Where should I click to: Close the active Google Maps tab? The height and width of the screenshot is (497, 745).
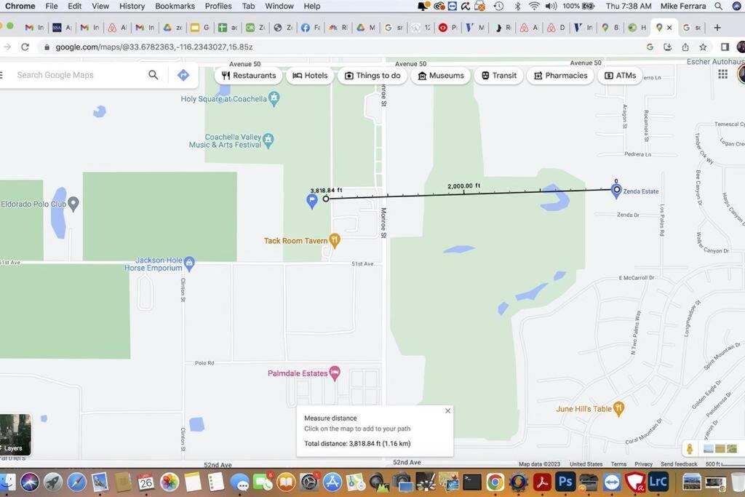669,28
